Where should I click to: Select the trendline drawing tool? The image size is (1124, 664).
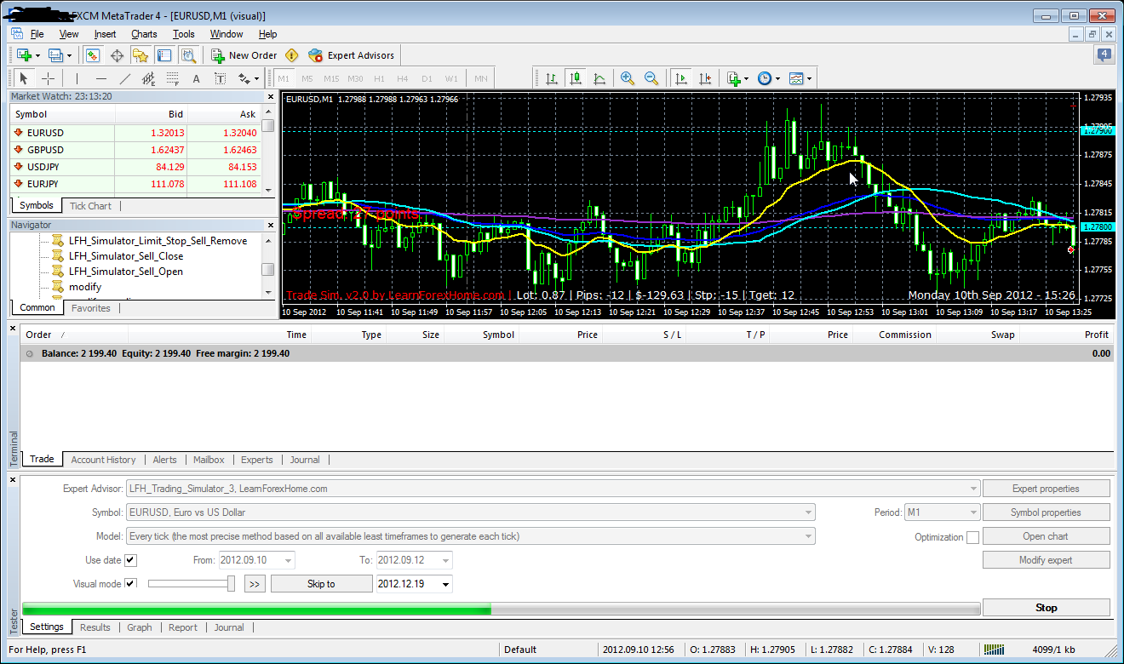(x=125, y=78)
